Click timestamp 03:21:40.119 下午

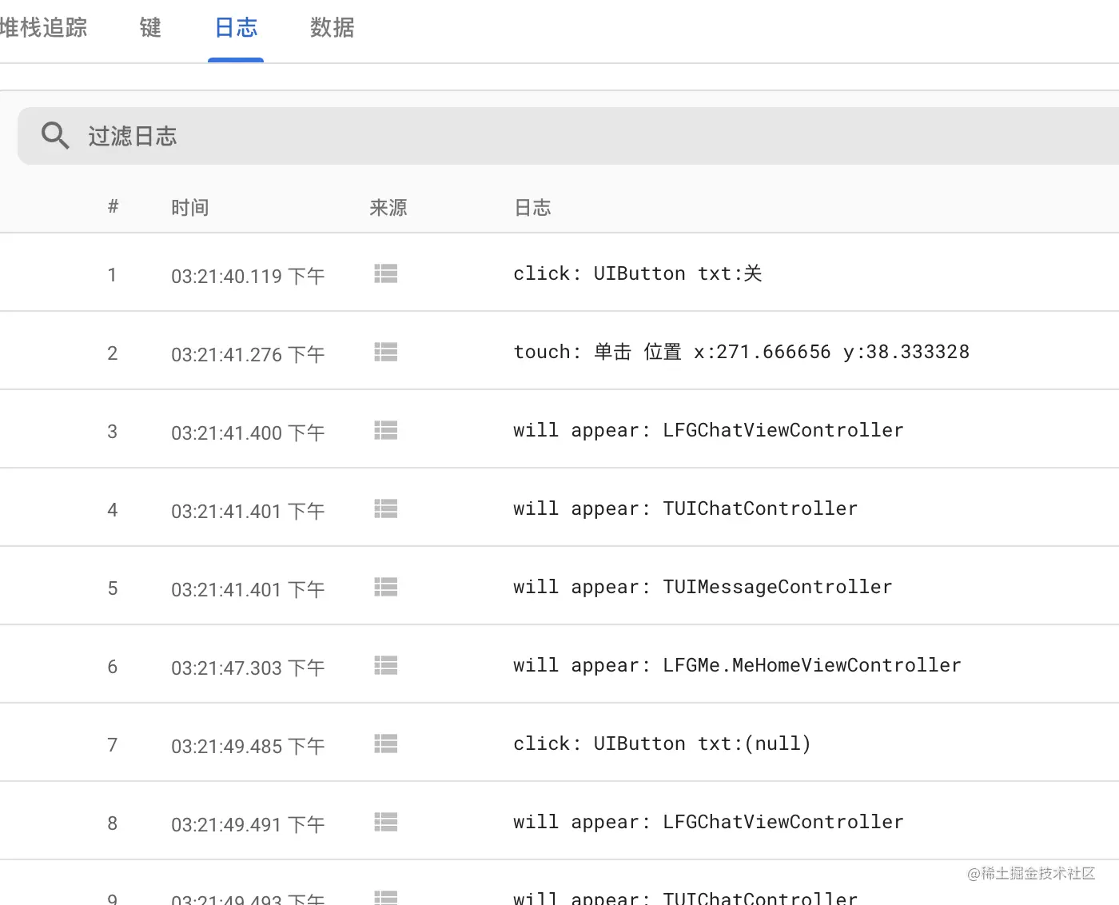coord(248,276)
